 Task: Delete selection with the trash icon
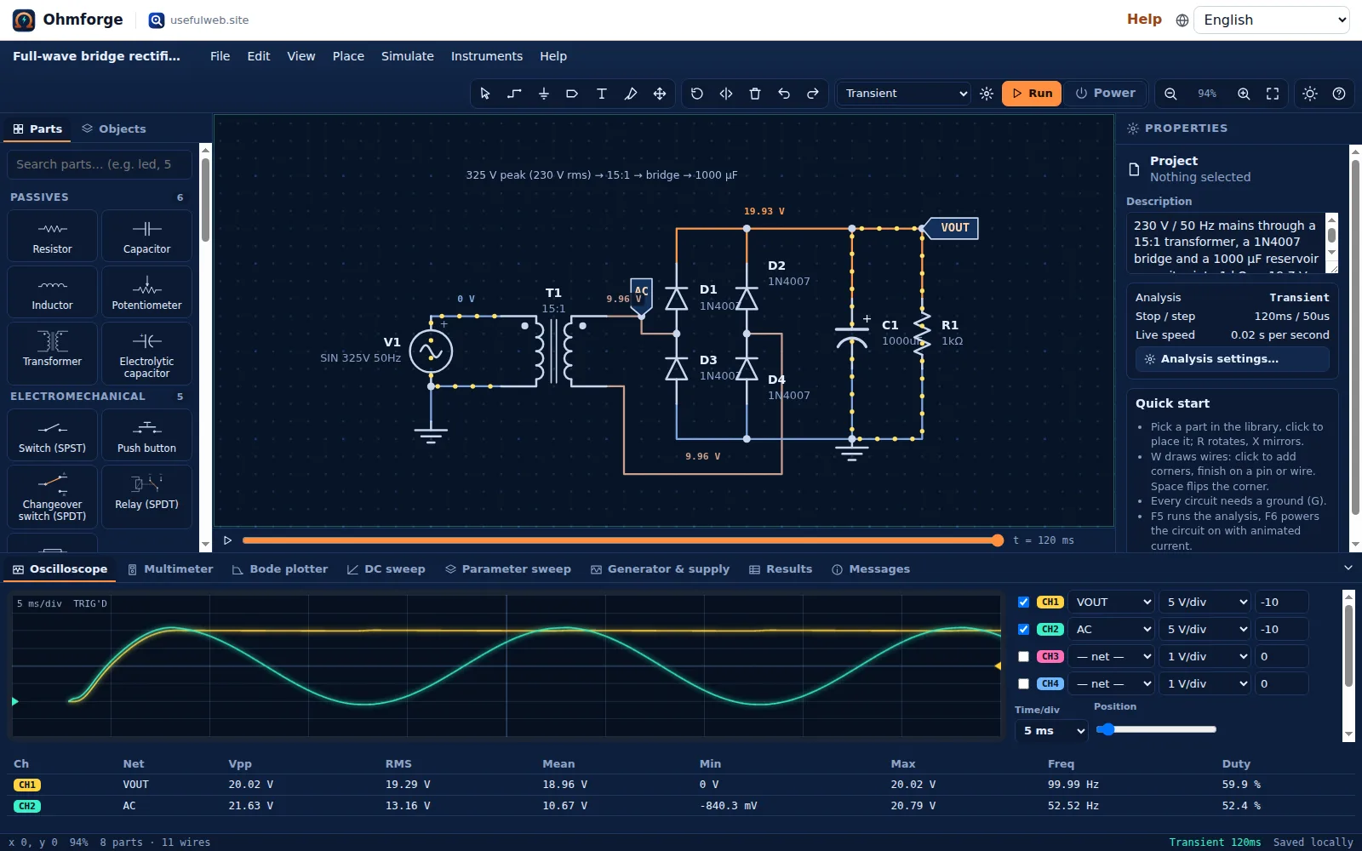(x=755, y=94)
